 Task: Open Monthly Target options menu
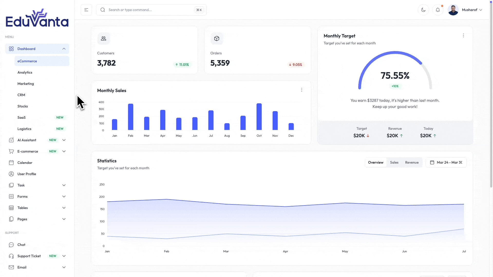(463, 35)
